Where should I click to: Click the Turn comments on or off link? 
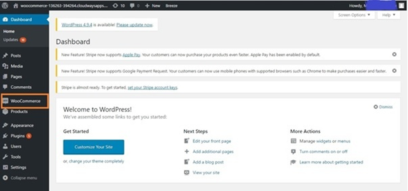tap(323, 151)
